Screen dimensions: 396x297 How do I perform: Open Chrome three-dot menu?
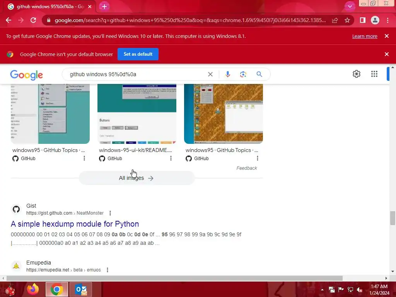point(387,20)
